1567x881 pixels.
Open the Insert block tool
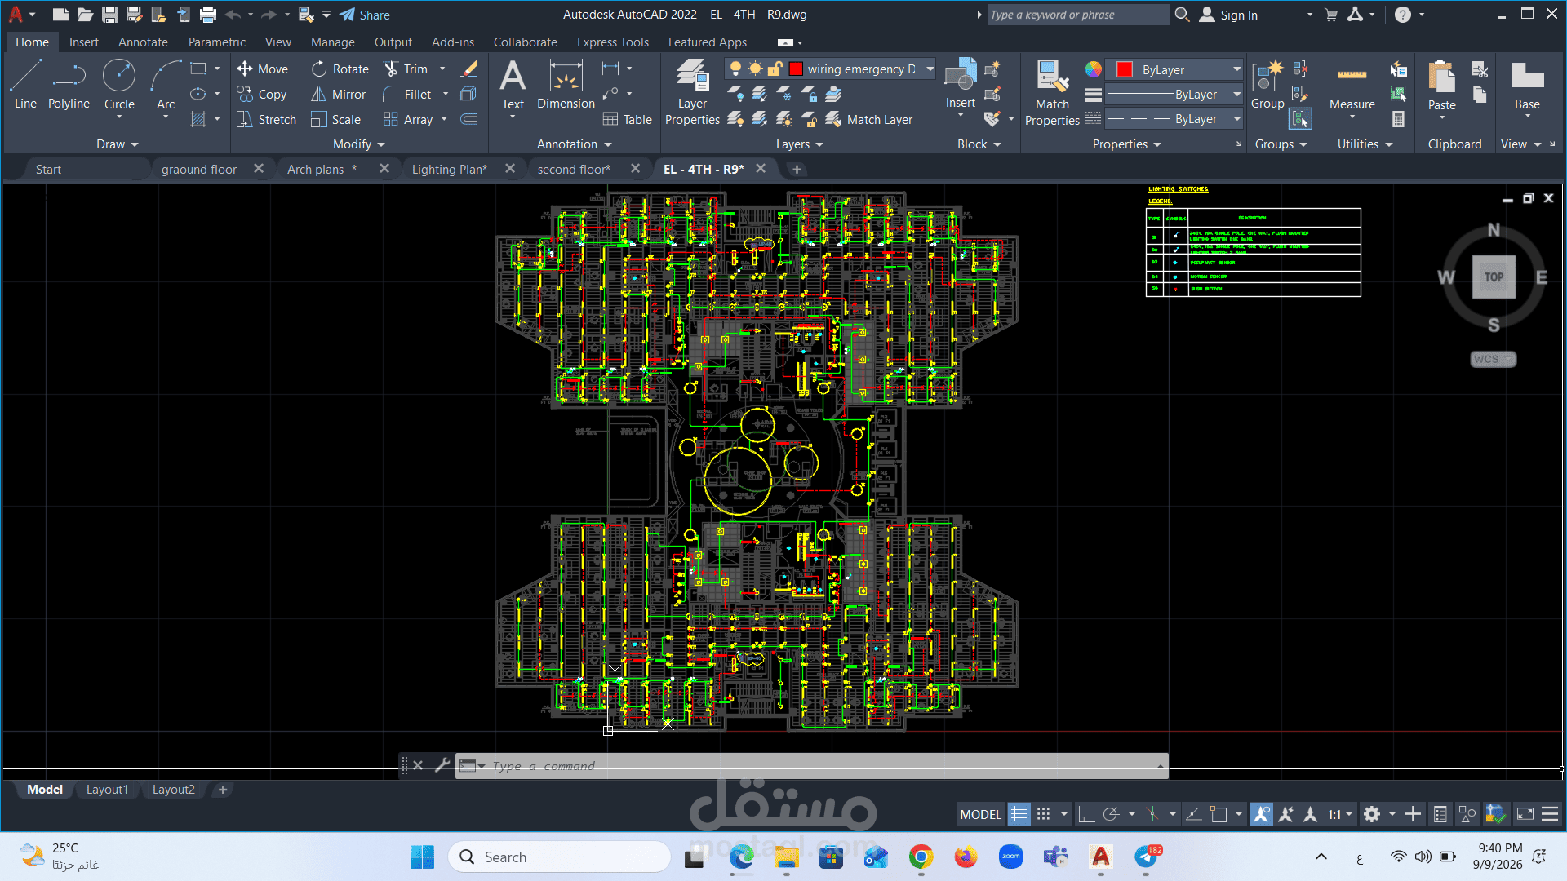pyautogui.click(x=961, y=83)
